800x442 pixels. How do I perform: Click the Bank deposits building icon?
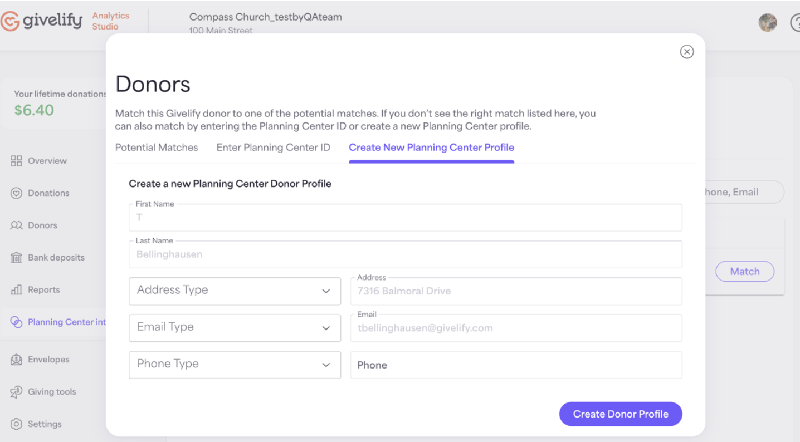tap(16, 258)
